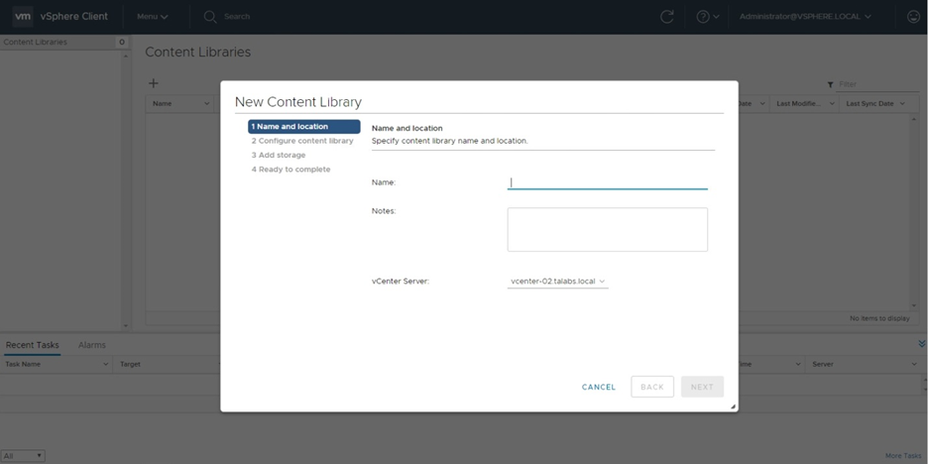Open Server column dropdown arrow

[x=914, y=364]
